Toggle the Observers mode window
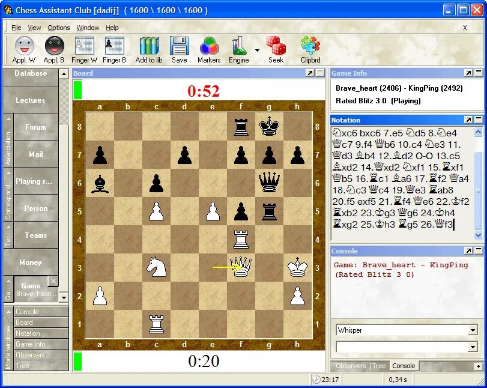 coord(41,355)
